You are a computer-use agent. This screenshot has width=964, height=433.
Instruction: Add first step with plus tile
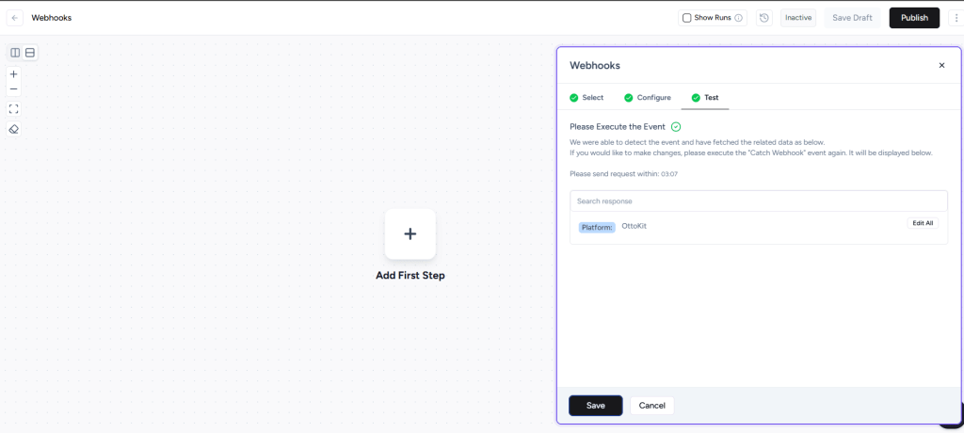click(410, 234)
